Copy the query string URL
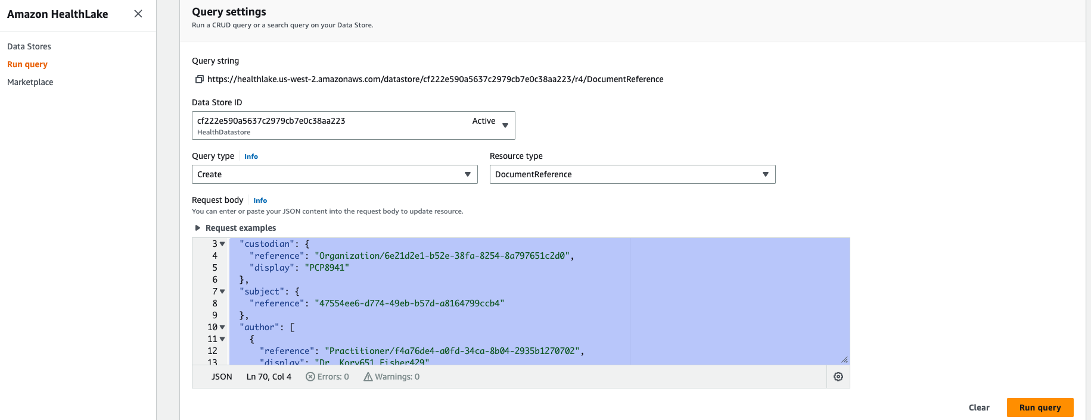 tap(200, 79)
